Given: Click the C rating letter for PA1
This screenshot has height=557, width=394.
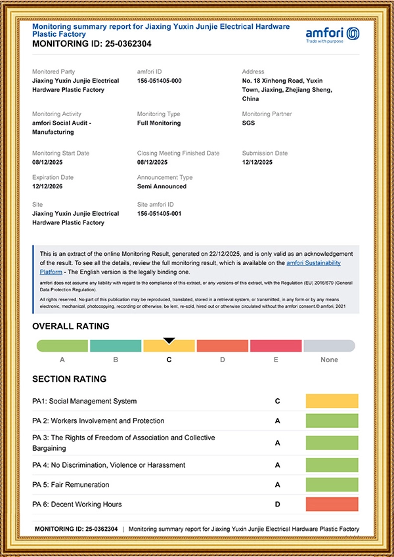Looking at the screenshot, I should pos(277,401).
